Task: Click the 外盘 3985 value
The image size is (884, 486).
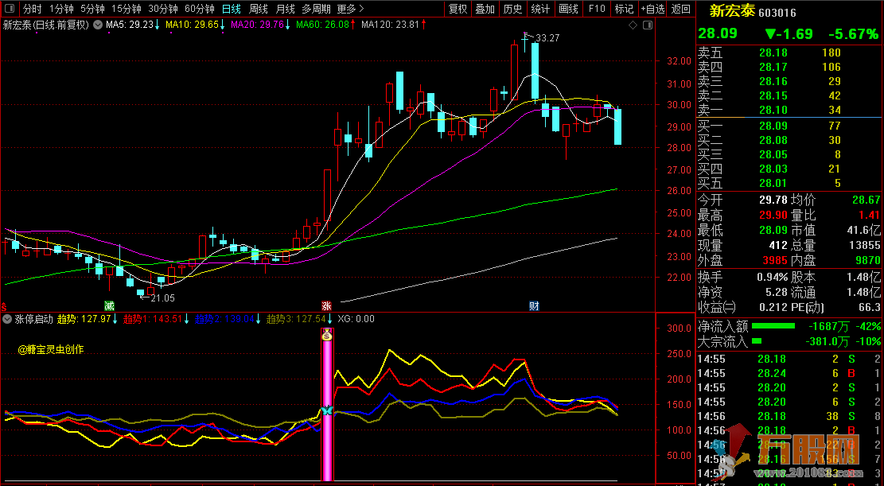Action: (774, 260)
